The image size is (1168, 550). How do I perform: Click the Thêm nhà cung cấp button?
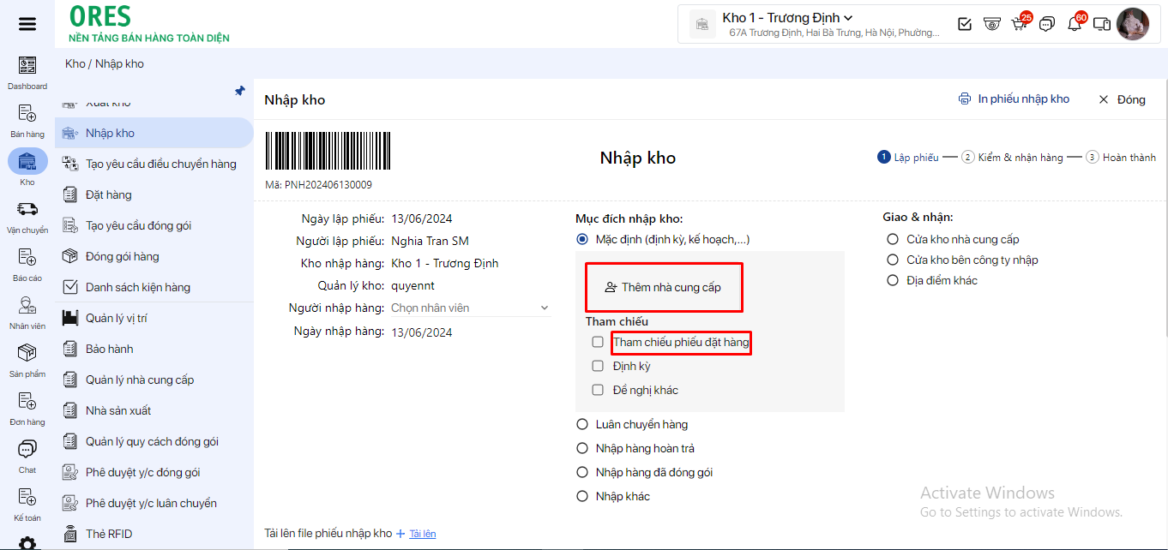(x=663, y=287)
